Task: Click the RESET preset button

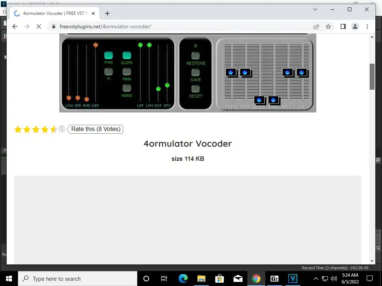Action: point(195,89)
